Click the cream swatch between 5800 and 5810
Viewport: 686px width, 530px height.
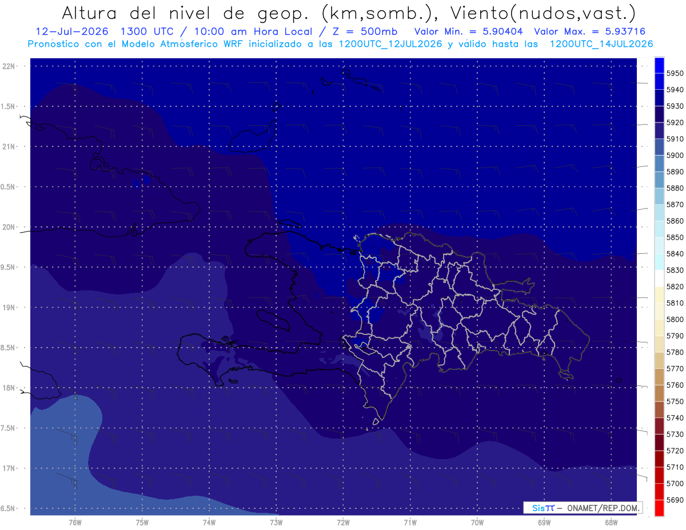pyautogui.click(x=659, y=311)
